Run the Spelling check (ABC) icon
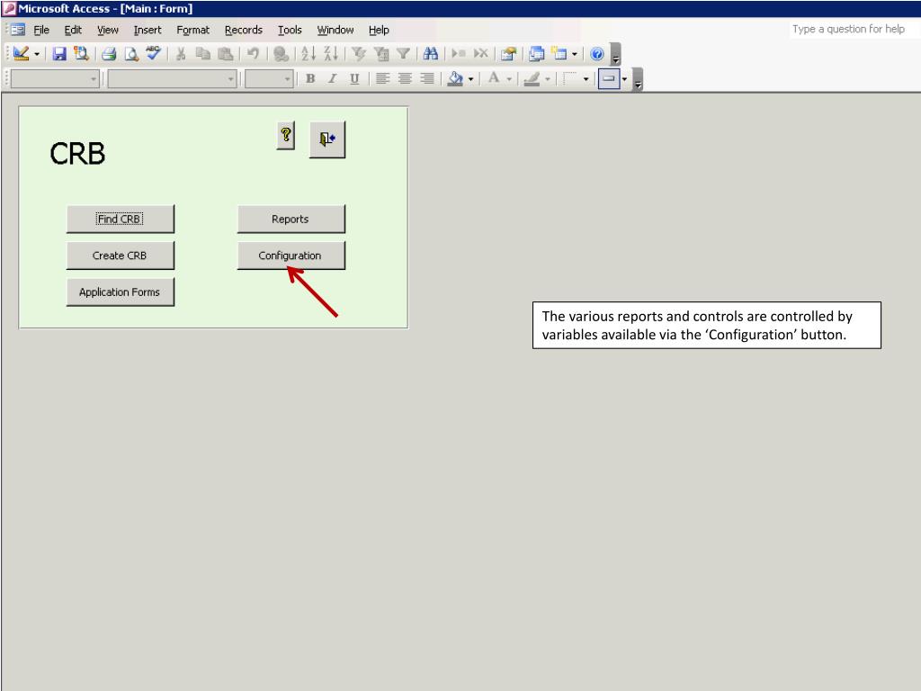The width and height of the screenshot is (921, 691). coord(154,54)
